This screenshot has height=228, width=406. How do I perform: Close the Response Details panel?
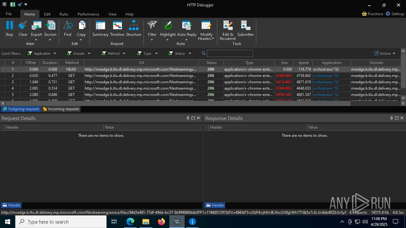pos(402,118)
